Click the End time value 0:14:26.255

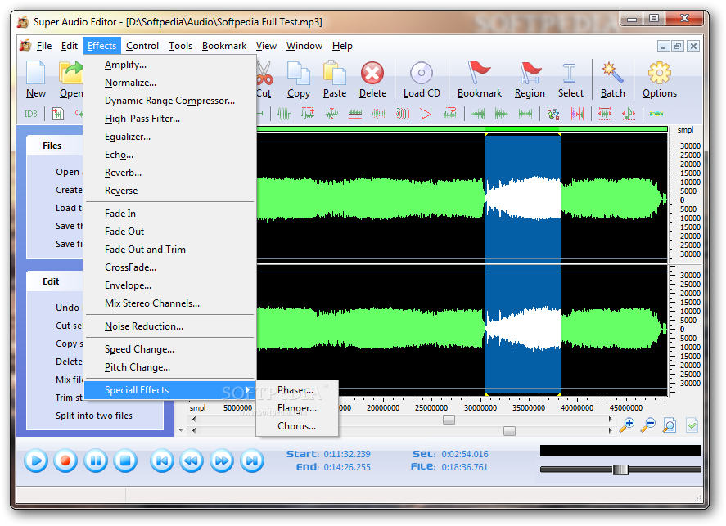click(x=347, y=467)
